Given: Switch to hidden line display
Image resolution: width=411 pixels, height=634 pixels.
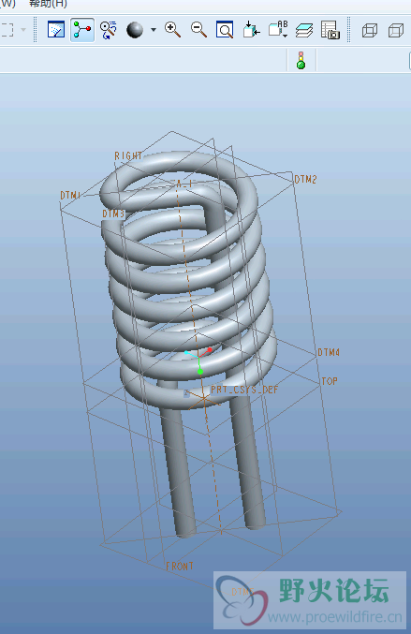Looking at the screenshot, I should coord(396,30).
